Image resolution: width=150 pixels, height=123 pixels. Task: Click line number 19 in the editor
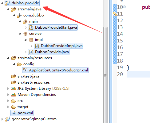pos(120,67)
